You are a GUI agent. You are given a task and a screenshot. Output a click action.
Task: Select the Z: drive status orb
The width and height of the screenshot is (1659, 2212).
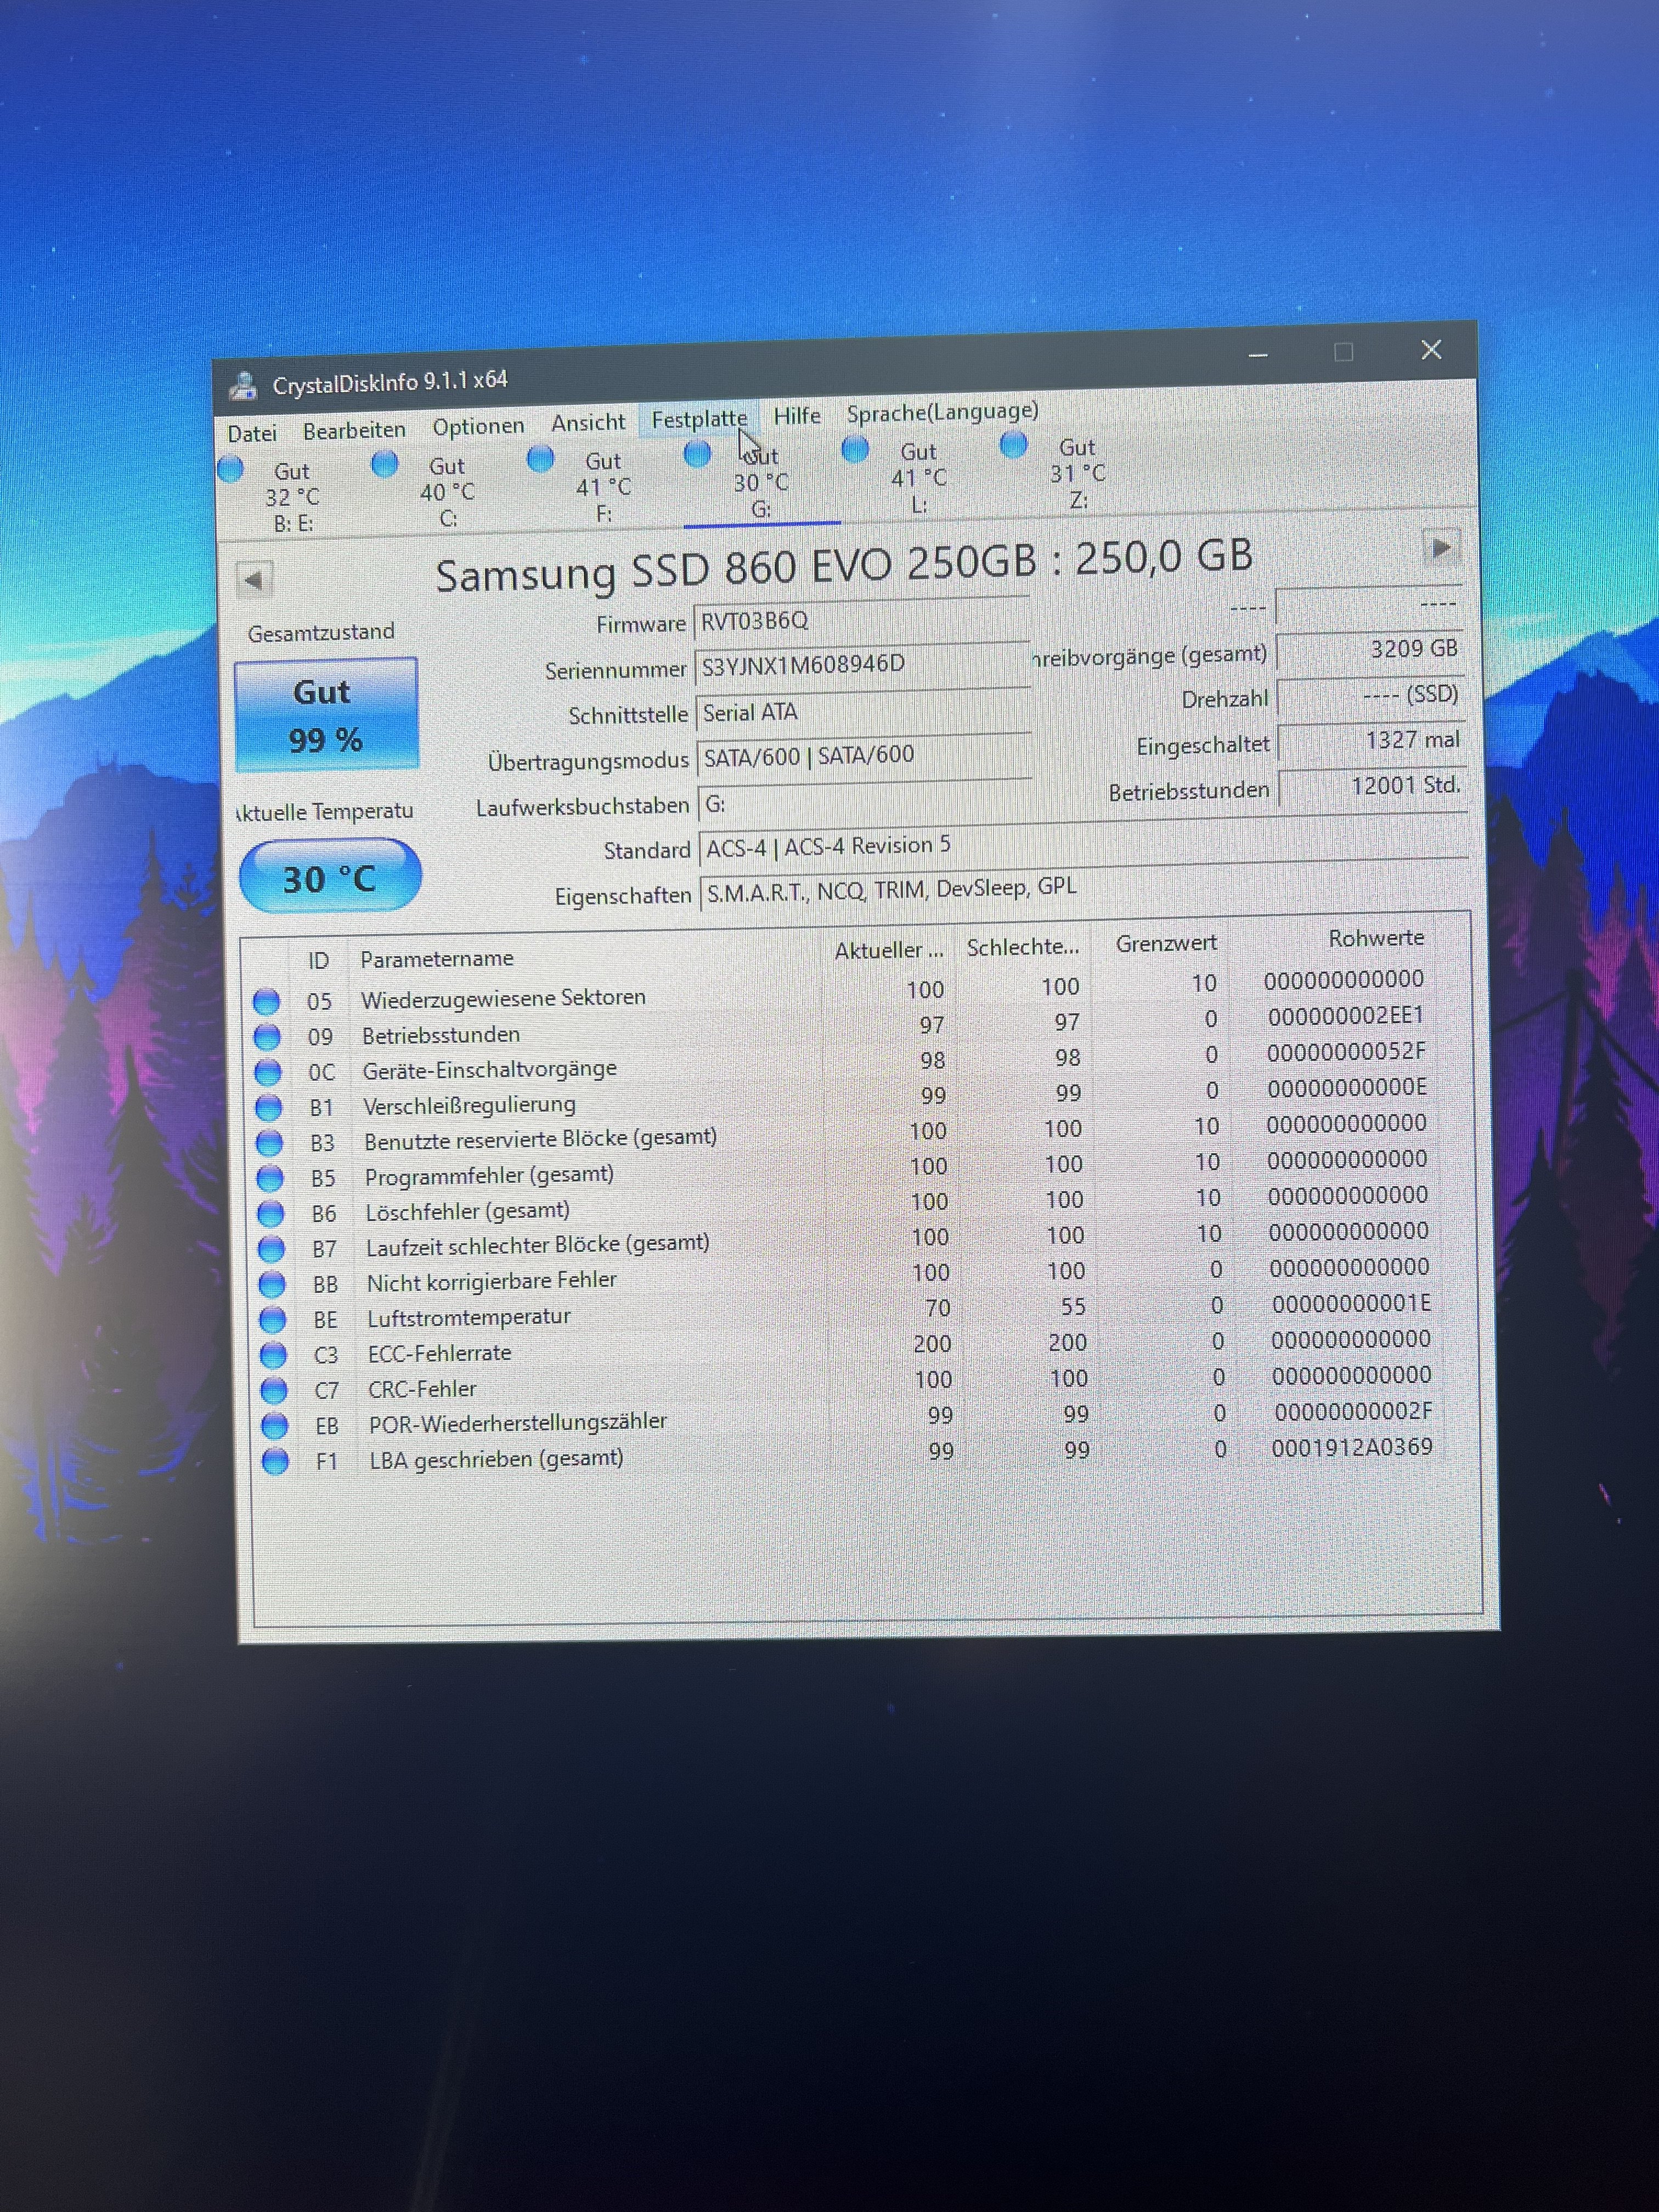(x=1013, y=445)
